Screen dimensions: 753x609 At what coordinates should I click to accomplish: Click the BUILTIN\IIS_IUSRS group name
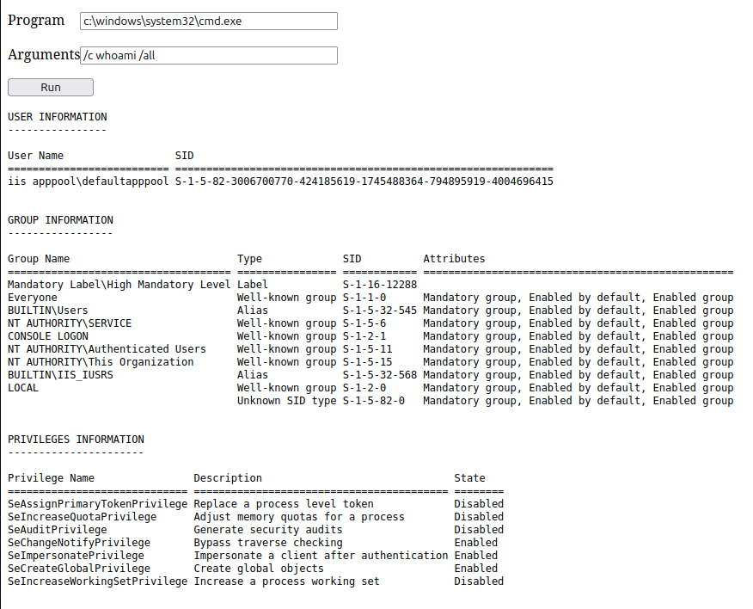(58, 375)
